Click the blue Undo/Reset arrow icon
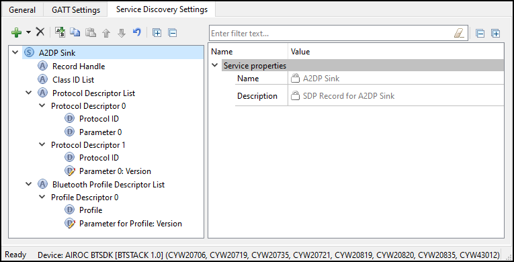The height and width of the screenshot is (262, 514). (x=137, y=32)
